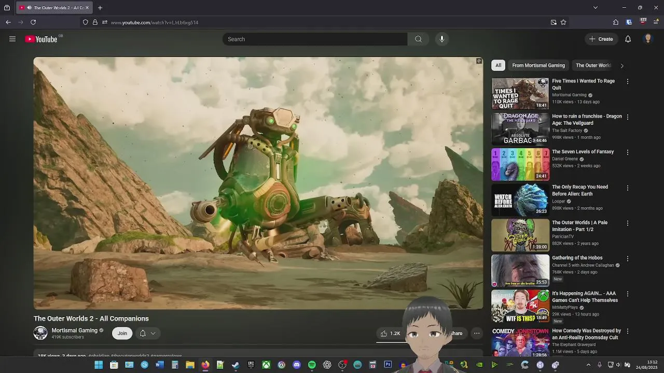Go back with the browser arrow
The width and height of the screenshot is (664, 373).
pyautogui.click(x=8, y=22)
